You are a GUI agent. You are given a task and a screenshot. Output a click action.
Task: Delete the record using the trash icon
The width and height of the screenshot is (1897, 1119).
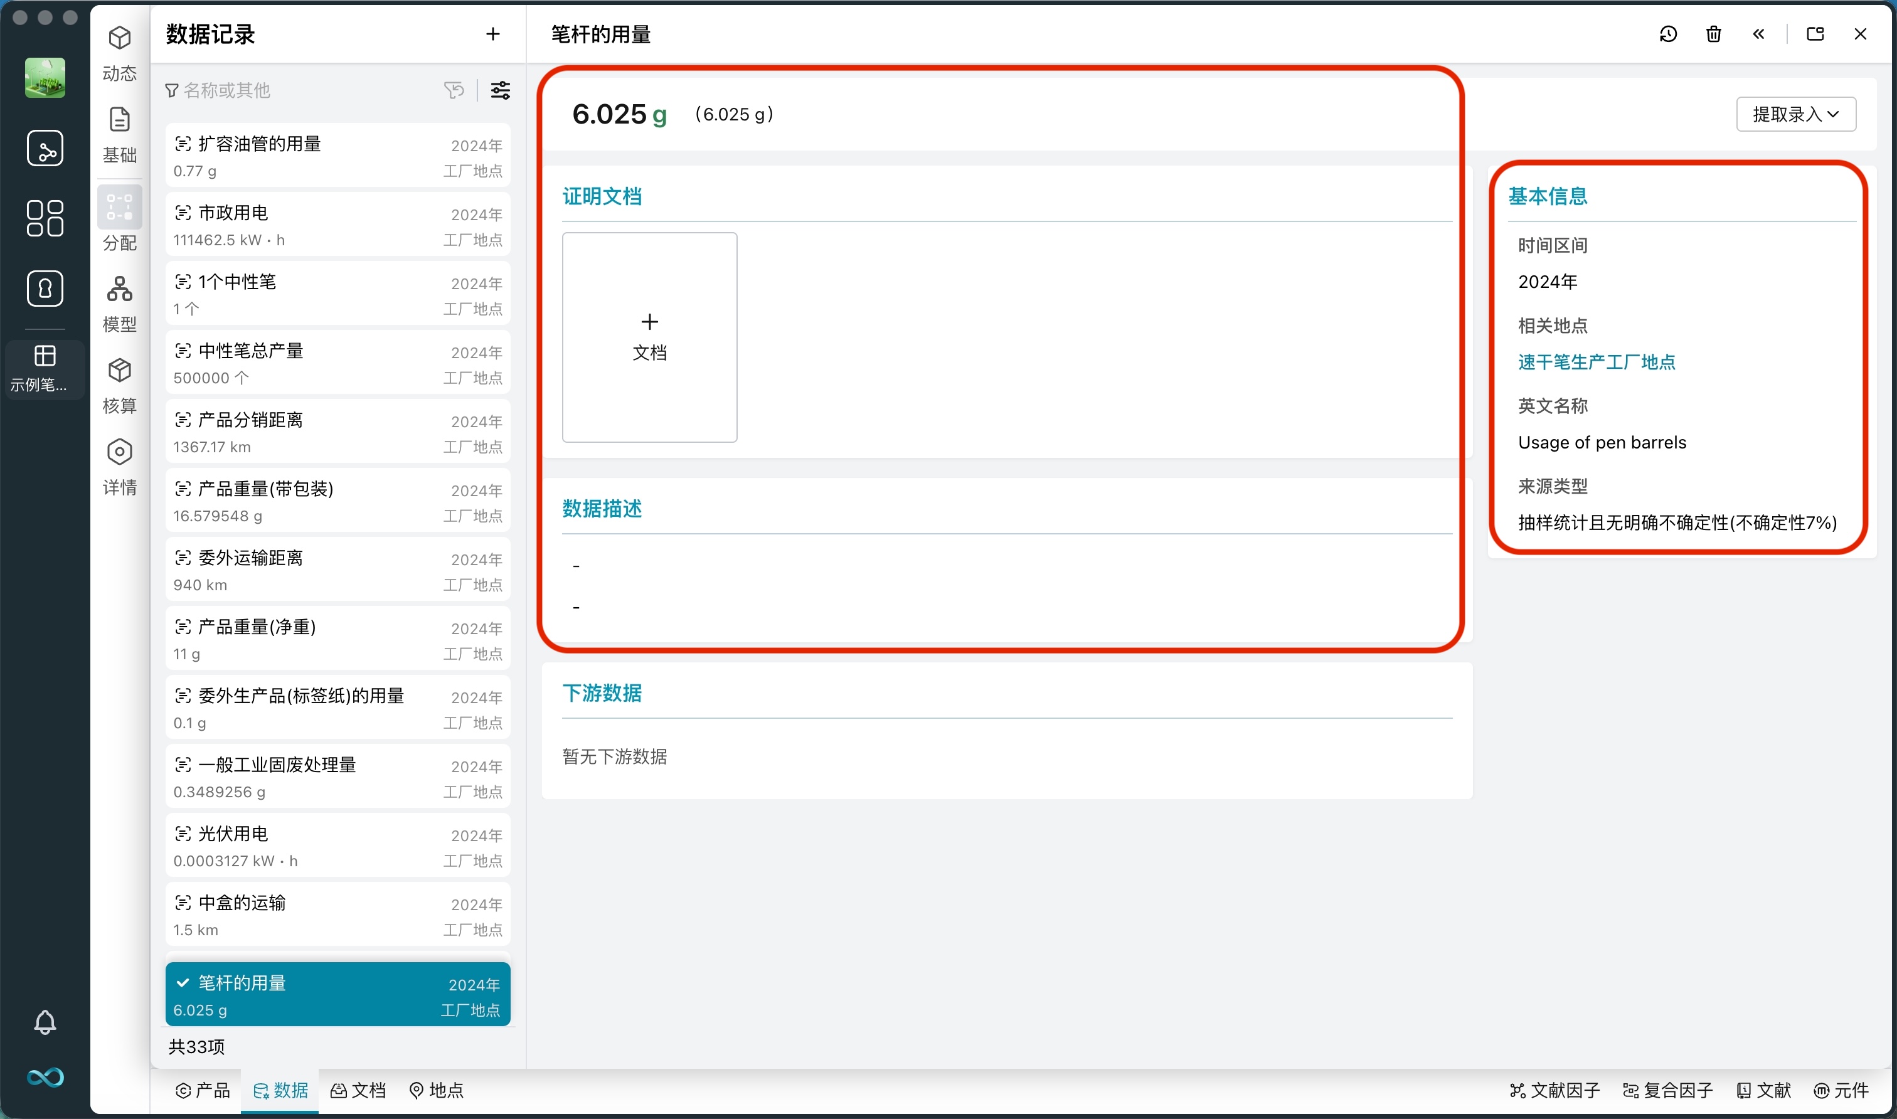coord(1713,34)
